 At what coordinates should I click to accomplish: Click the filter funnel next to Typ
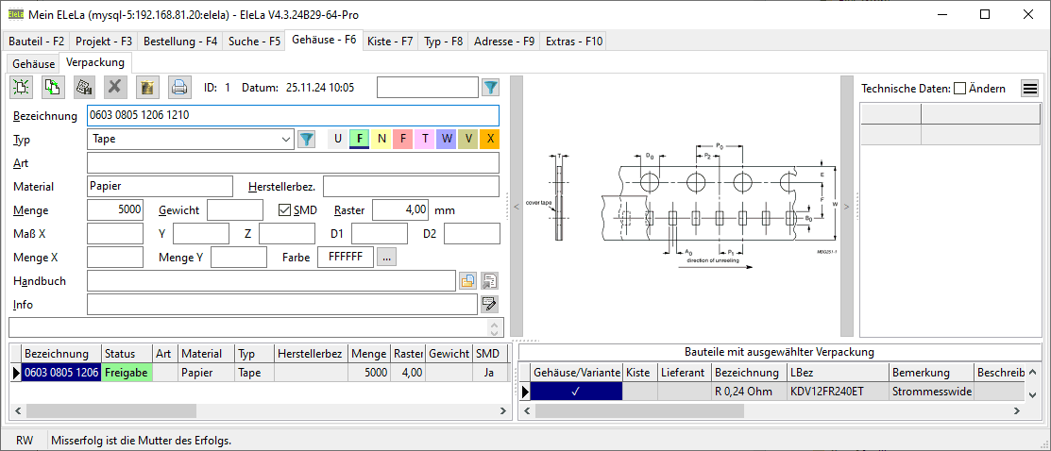tap(307, 140)
